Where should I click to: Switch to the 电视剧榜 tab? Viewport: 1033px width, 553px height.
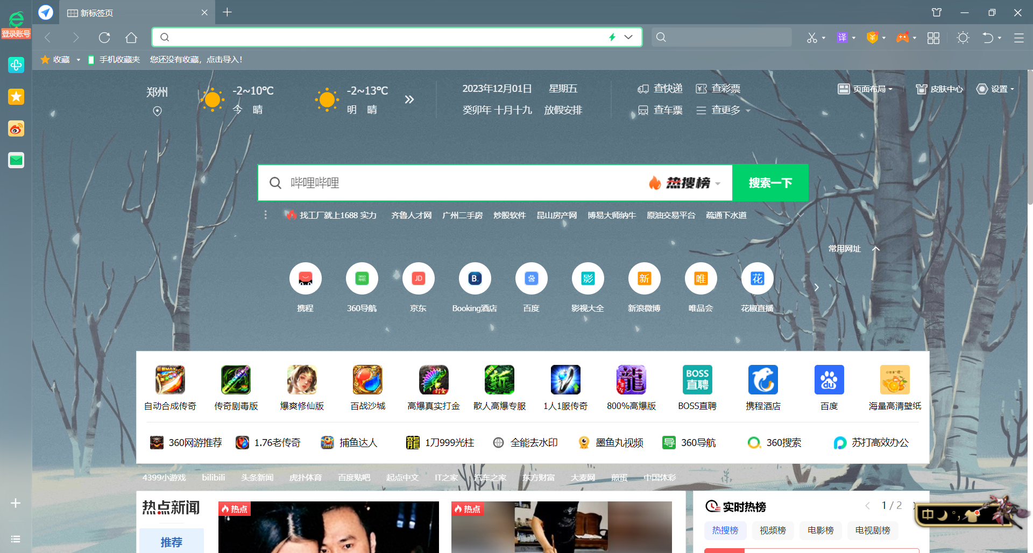click(873, 530)
